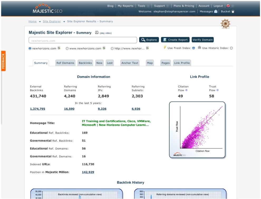Open the Bucket trash icon
Image resolution: width=261 pixels, height=199 pixels.
[x=233, y=11]
